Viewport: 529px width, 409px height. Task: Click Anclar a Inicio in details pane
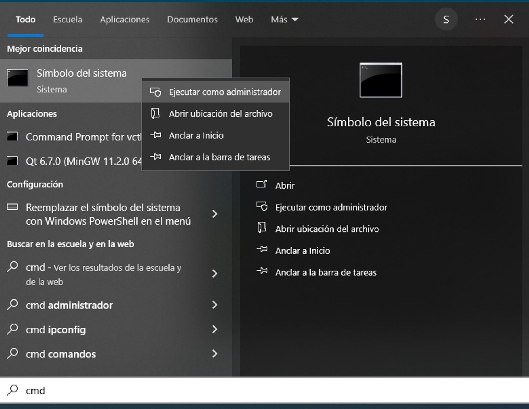coord(303,251)
